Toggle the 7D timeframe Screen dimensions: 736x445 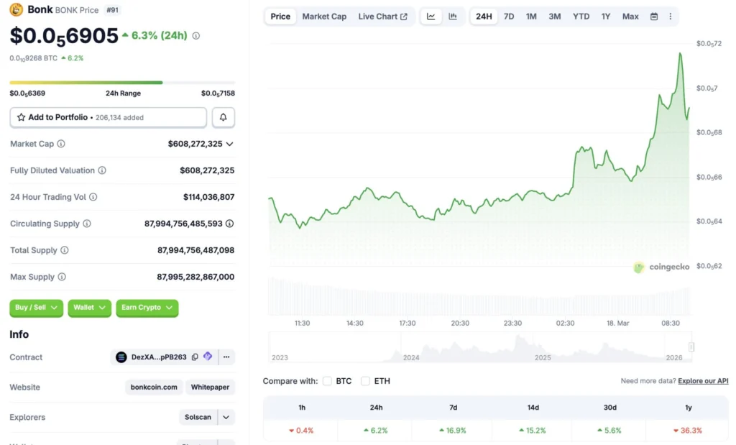(x=509, y=16)
